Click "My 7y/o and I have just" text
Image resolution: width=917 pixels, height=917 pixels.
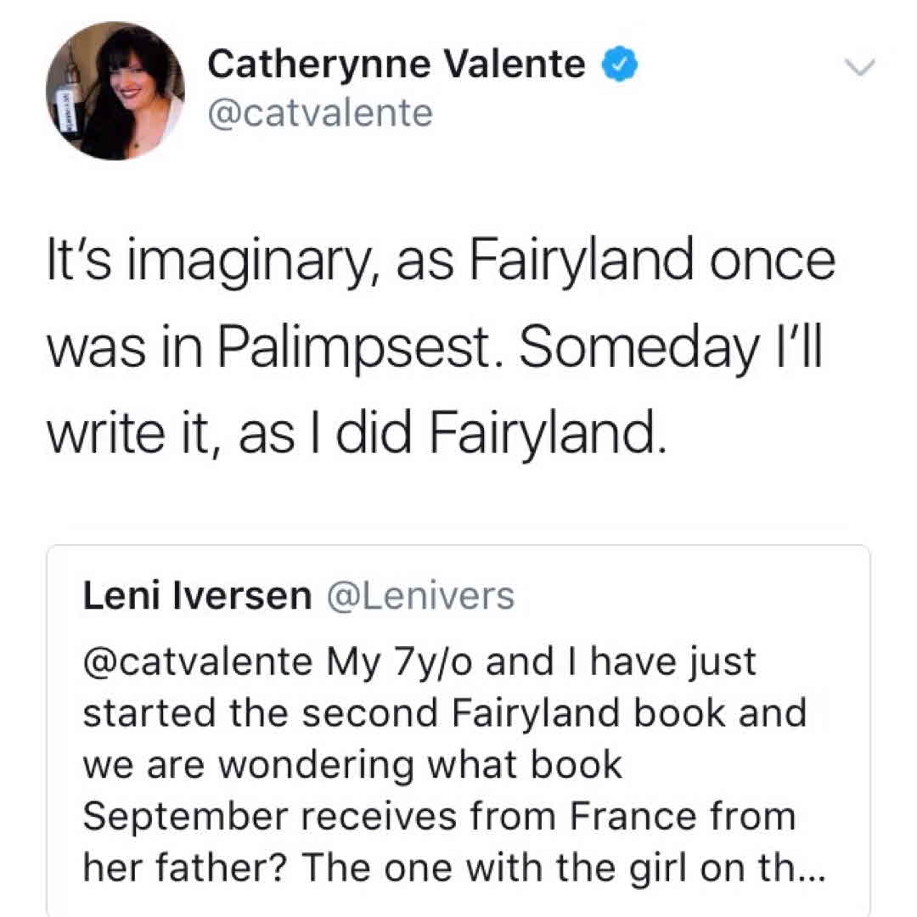pyautogui.click(x=539, y=662)
